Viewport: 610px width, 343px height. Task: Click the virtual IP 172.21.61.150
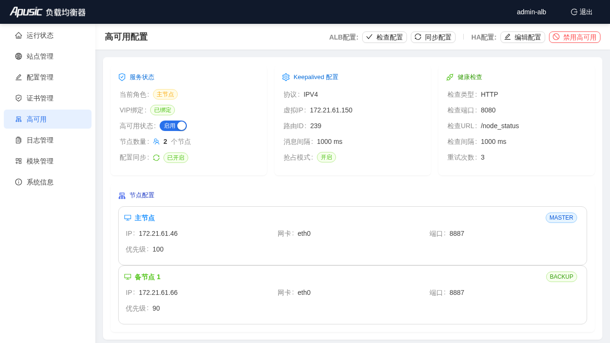(x=331, y=110)
